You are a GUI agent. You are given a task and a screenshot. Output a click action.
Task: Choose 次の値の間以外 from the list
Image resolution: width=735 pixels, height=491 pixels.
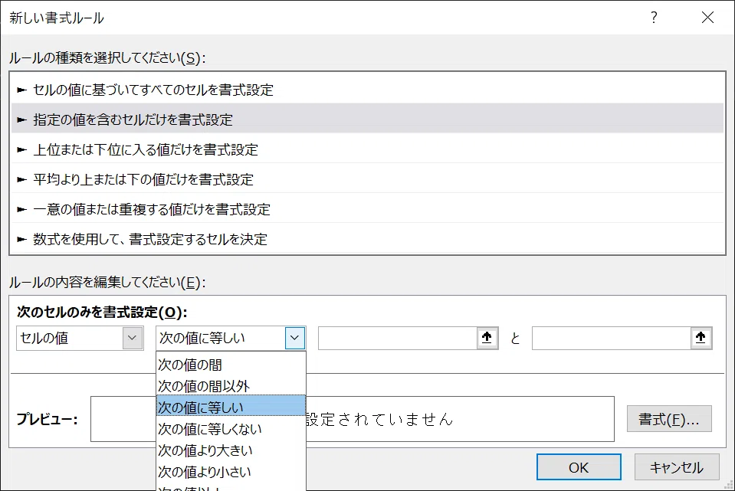coord(231,386)
